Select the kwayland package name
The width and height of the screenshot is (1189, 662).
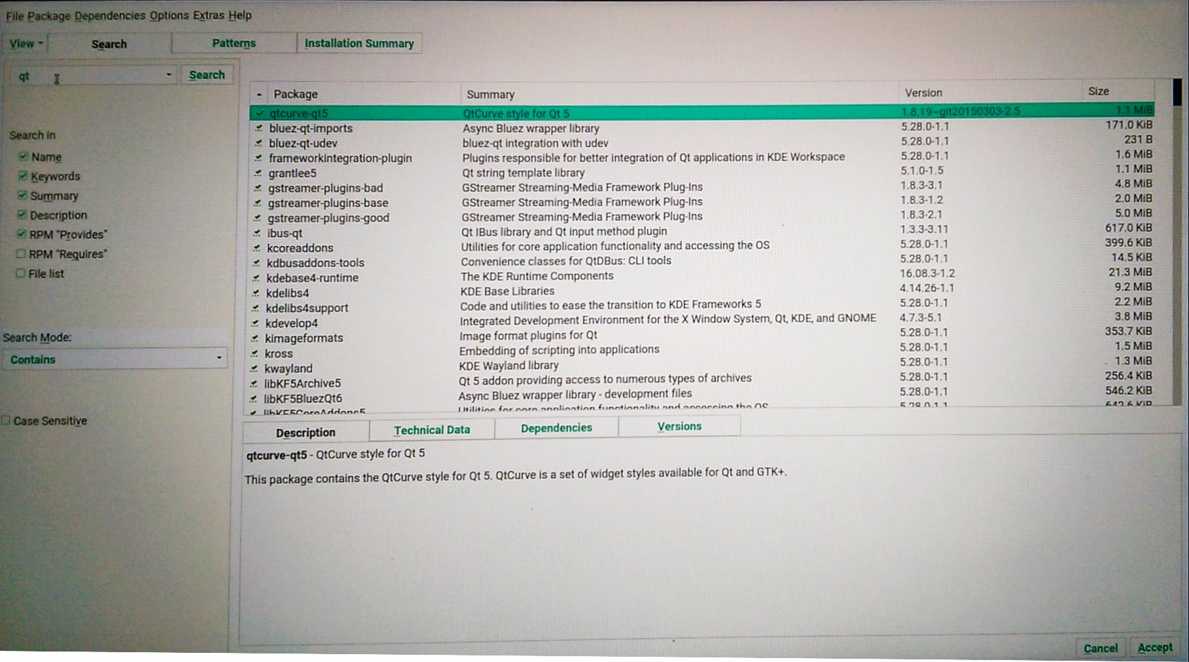click(289, 368)
